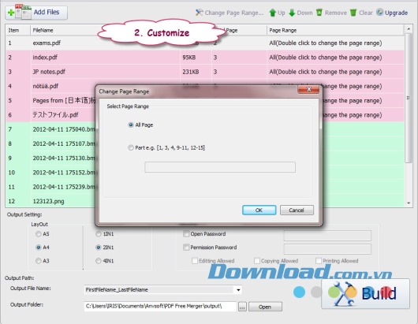Enable Permission Password checkbox

[x=186, y=248]
